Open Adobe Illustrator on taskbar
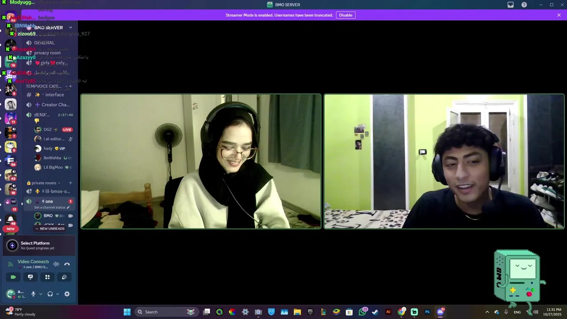 coord(388,312)
